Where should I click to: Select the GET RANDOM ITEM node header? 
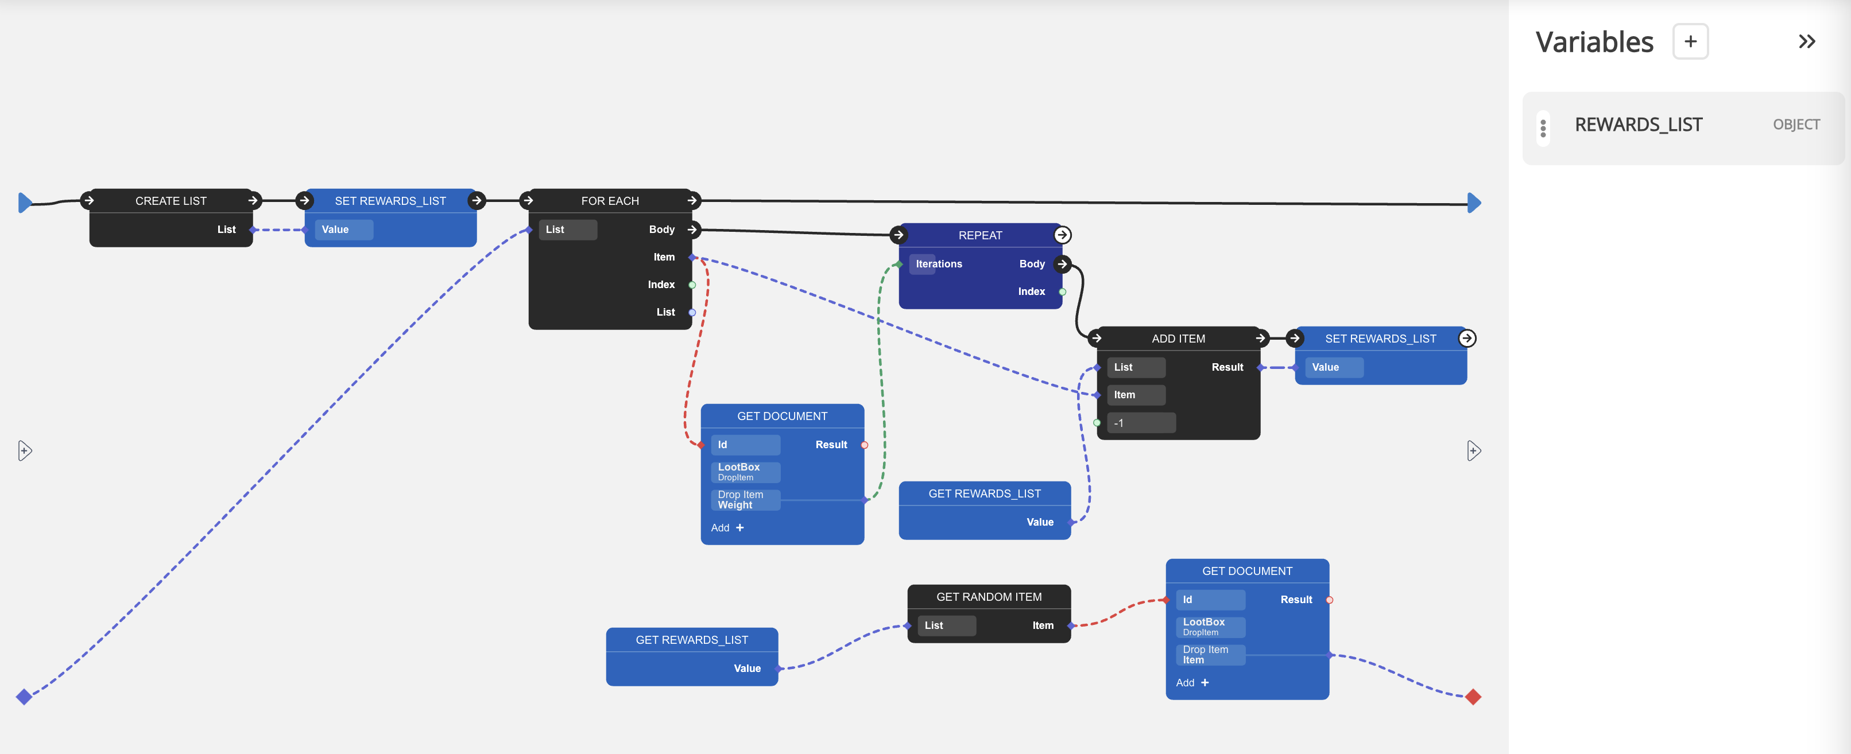[x=988, y=597]
